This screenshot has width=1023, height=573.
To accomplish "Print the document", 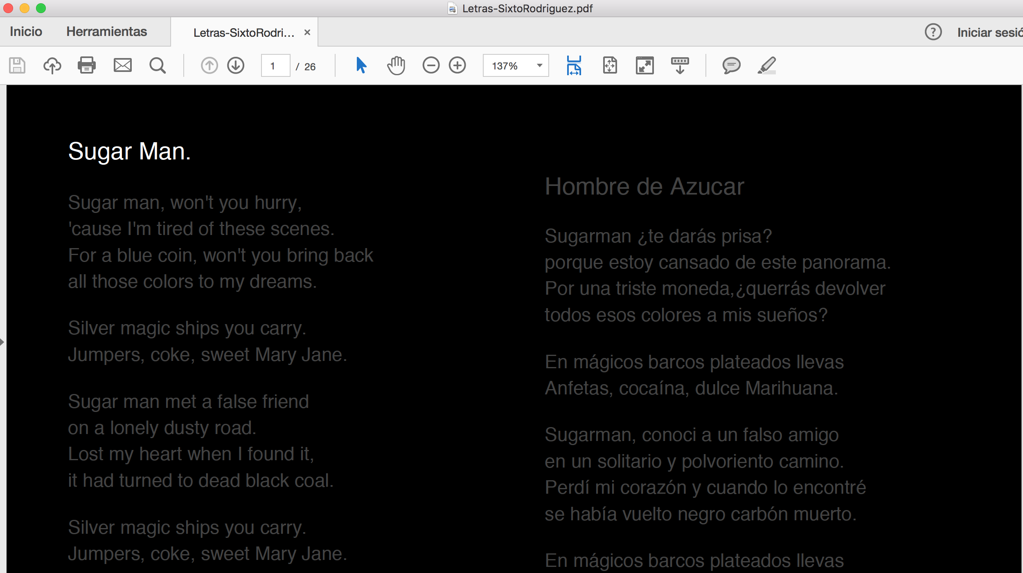I will (x=87, y=65).
